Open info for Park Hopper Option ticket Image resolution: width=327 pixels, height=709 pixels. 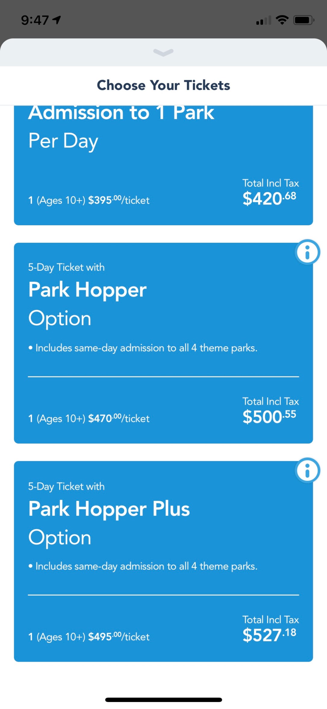pyautogui.click(x=307, y=252)
